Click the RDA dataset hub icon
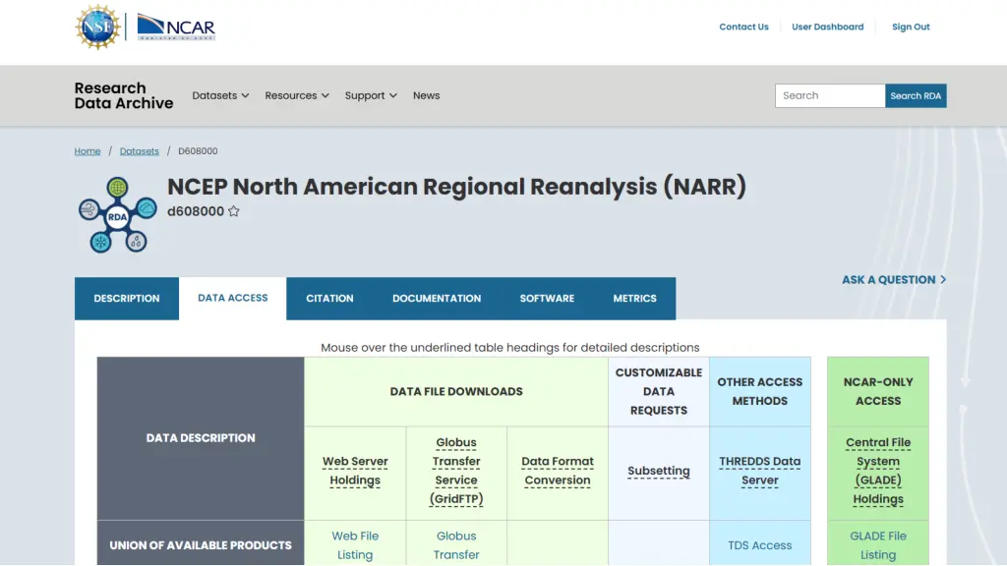This screenshot has height=566, width=1007. tap(118, 215)
